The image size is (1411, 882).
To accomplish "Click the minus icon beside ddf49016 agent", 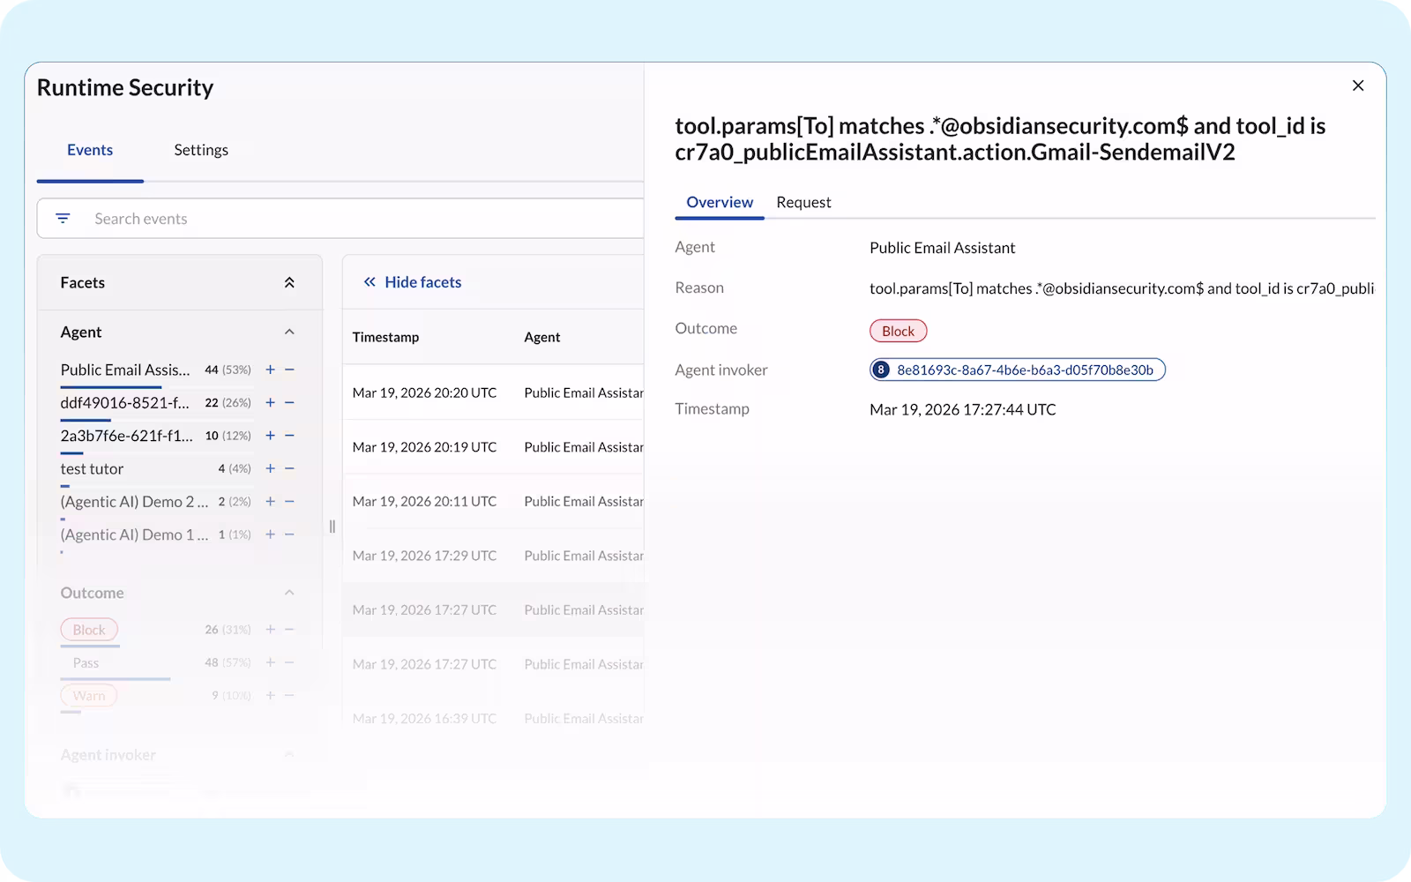I will tap(289, 402).
